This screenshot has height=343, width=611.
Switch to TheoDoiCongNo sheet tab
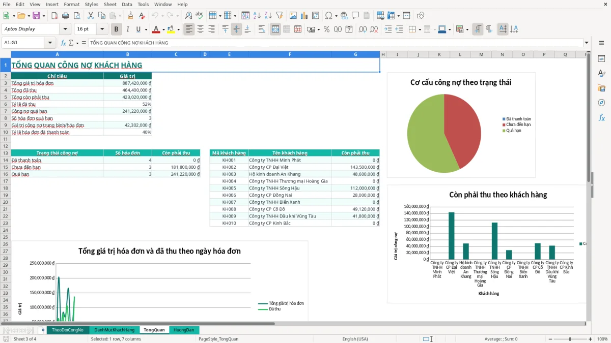[x=68, y=330]
